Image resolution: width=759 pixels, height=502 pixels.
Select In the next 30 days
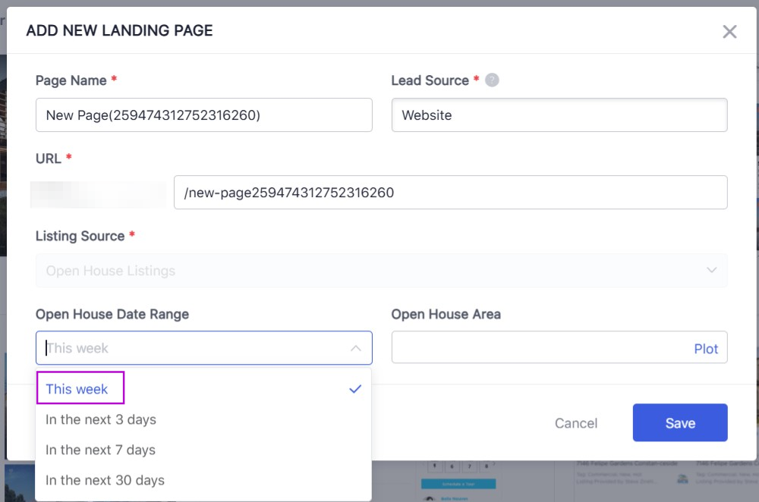pyautogui.click(x=105, y=480)
